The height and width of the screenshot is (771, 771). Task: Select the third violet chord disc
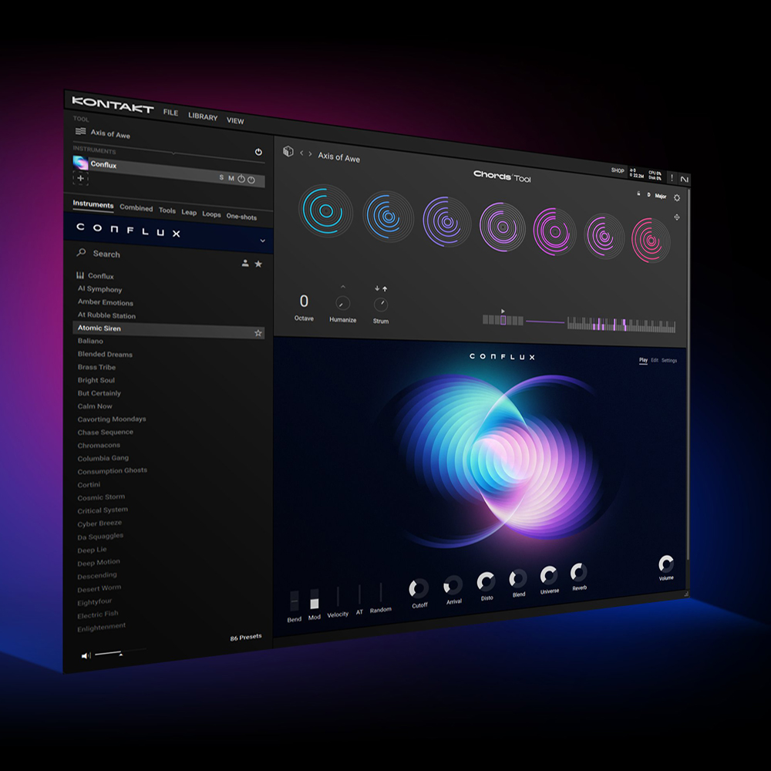click(x=446, y=222)
